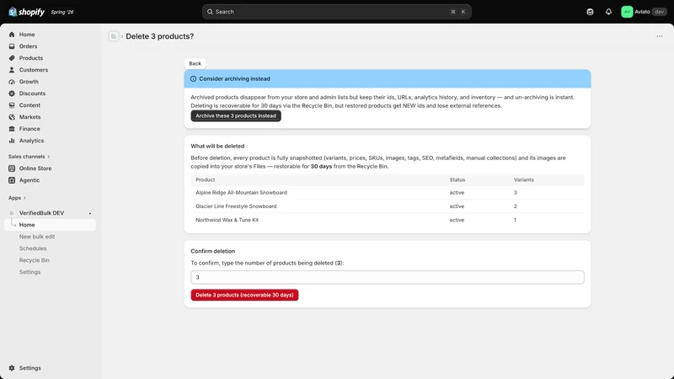This screenshot has height=379, width=674.
Task: Click the confirmation number input field
Action: (x=388, y=277)
